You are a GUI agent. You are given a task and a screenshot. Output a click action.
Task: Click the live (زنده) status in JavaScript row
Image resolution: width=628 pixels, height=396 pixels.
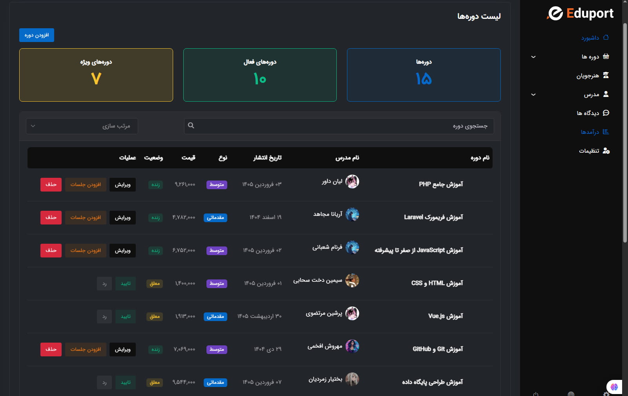click(x=156, y=250)
